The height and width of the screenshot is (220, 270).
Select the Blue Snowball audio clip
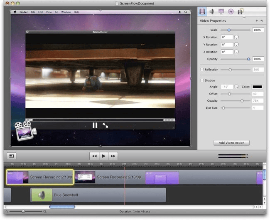click(x=98, y=195)
